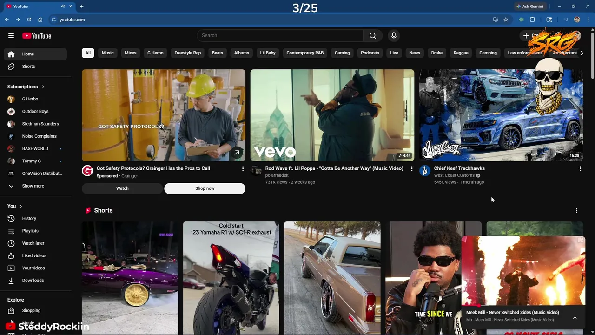Select the Lil Baby filter chip
Image resolution: width=595 pixels, height=335 pixels.
pos(268,53)
